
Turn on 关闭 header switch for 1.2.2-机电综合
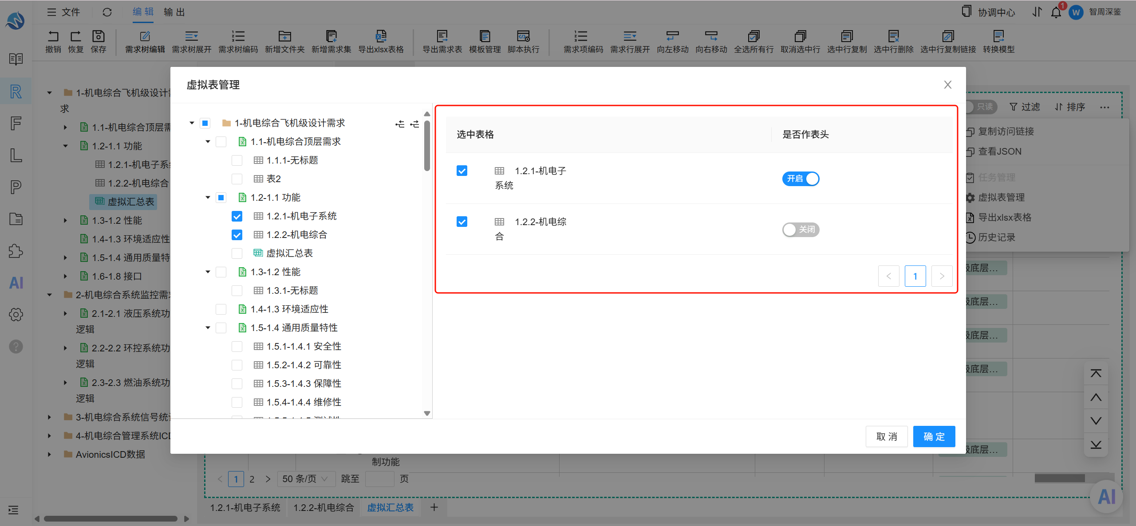coord(801,230)
